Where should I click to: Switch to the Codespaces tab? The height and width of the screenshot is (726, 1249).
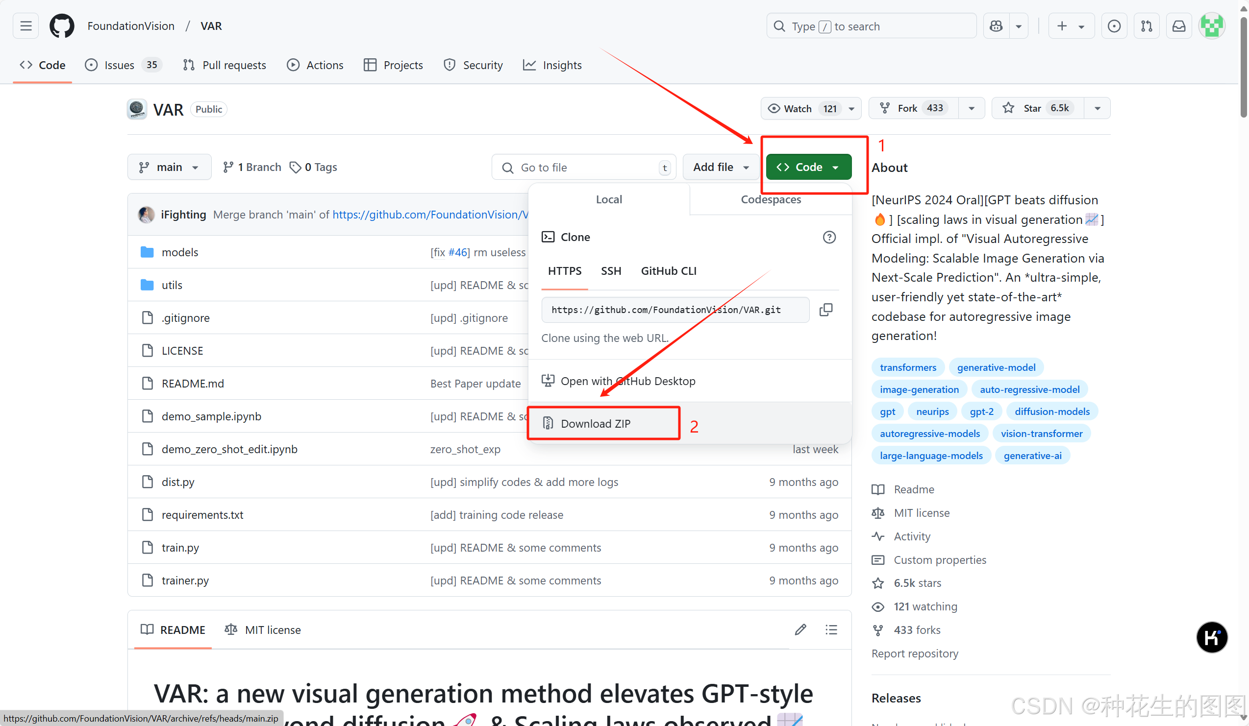(x=770, y=199)
